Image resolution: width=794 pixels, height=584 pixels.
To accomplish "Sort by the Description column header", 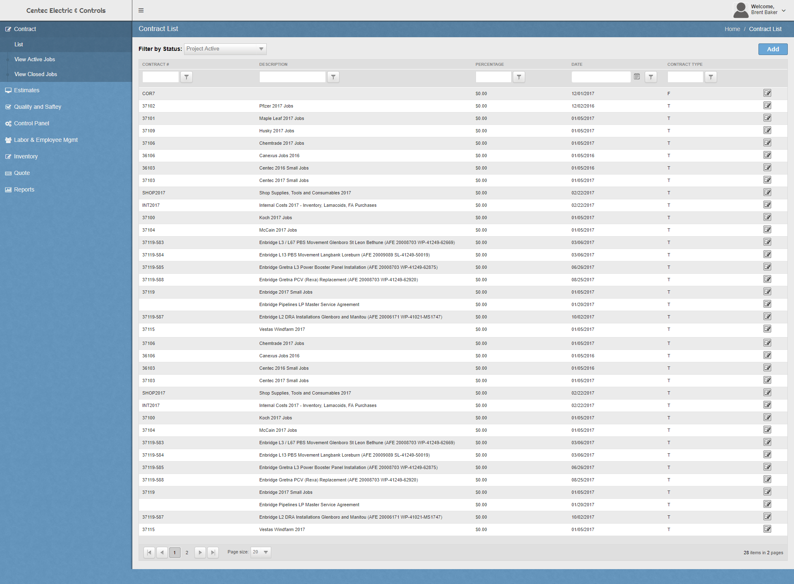I will click(273, 64).
